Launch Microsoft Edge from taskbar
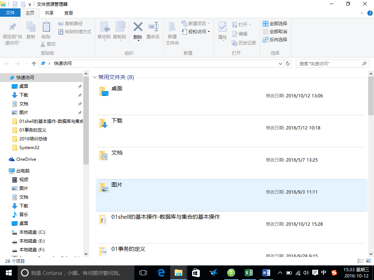 [161, 273]
